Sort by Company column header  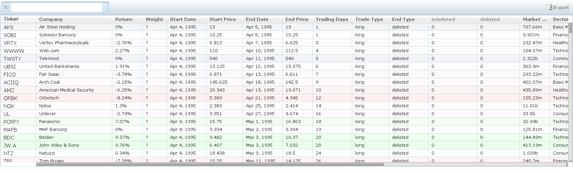coord(51,19)
